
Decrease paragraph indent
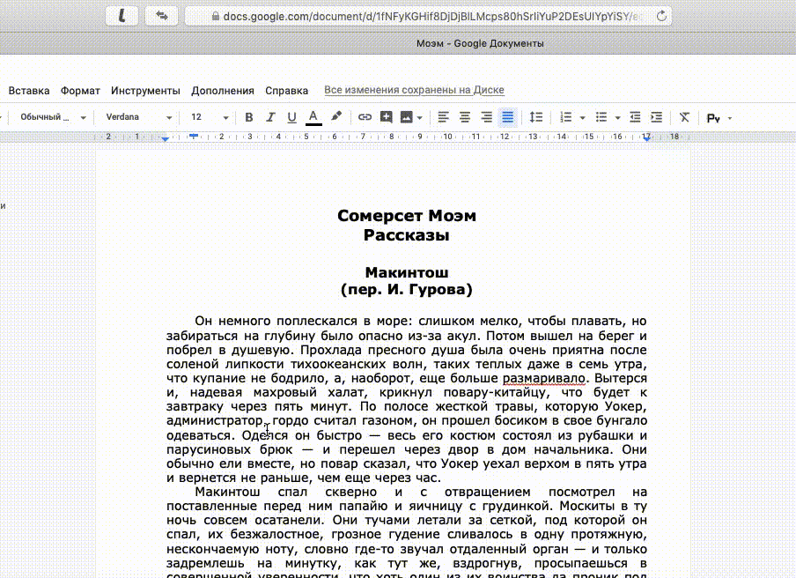click(635, 117)
